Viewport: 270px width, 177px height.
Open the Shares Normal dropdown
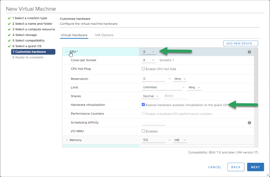150,96
